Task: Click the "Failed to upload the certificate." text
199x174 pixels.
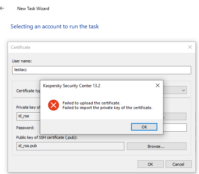Action: click(x=91, y=103)
